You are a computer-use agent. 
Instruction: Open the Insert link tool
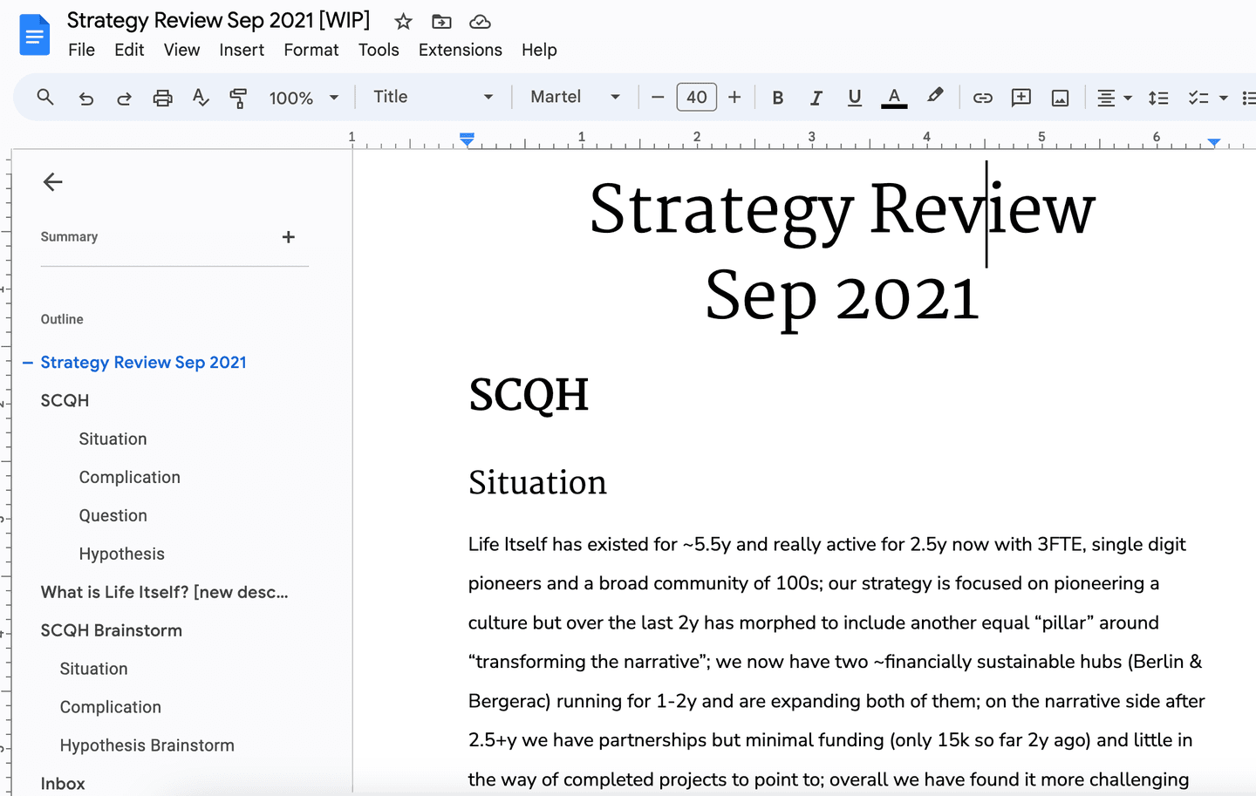[x=983, y=97]
